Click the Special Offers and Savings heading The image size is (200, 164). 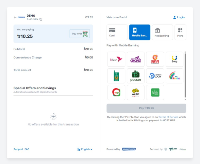(x=35, y=88)
